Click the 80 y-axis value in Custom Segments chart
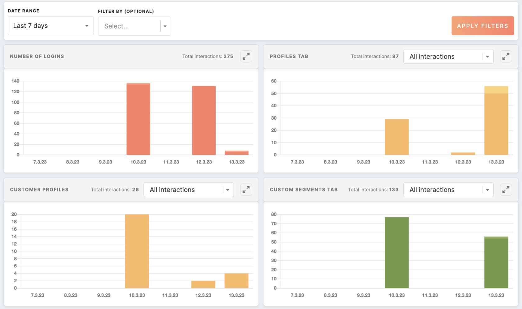The image size is (522, 309). coord(274,214)
